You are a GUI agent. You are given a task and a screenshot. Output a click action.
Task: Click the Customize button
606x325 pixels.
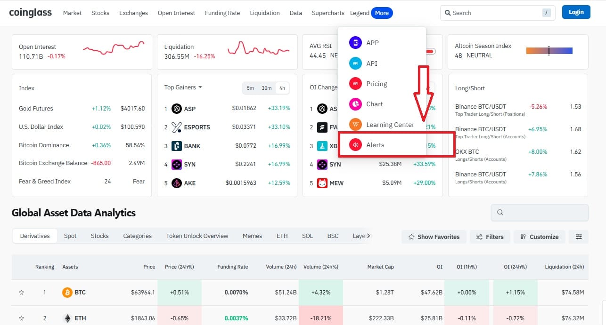coord(540,237)
